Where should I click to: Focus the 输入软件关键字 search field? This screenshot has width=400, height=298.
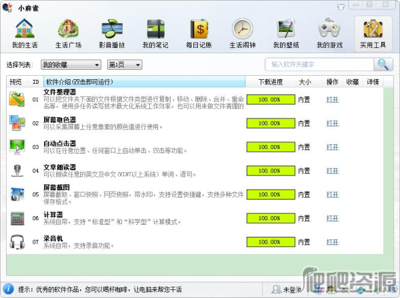pos(319,65)
